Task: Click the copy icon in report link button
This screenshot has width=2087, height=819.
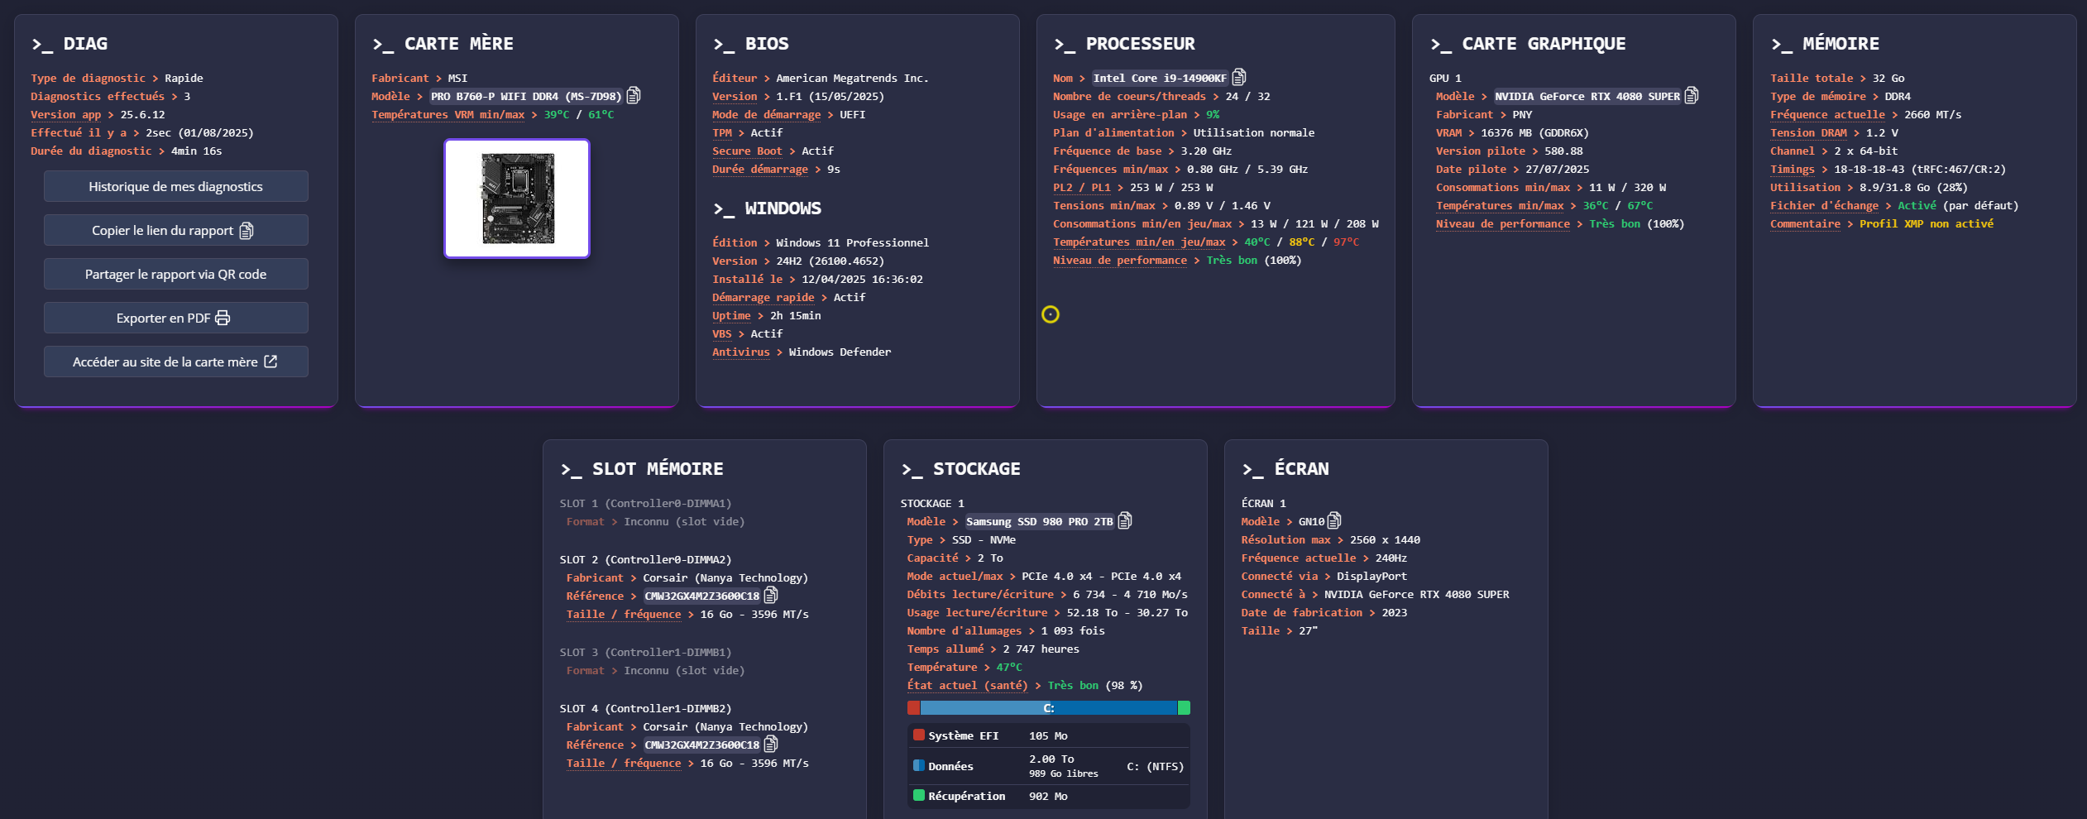Action: (x=247, y=231)
